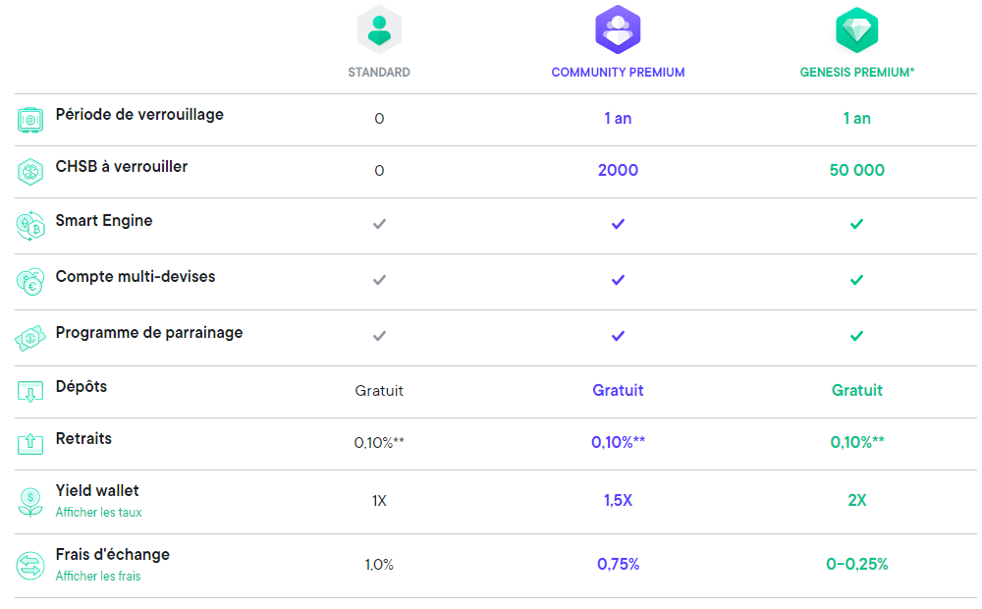Click the Compte multi-devises coins icon

(x=30, y=282)
